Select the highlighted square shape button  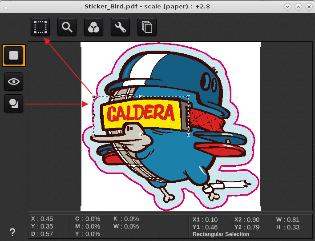(x=14, y=56)
